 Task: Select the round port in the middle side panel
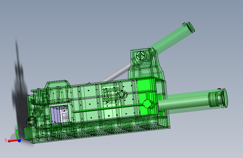tap(122, 94)
